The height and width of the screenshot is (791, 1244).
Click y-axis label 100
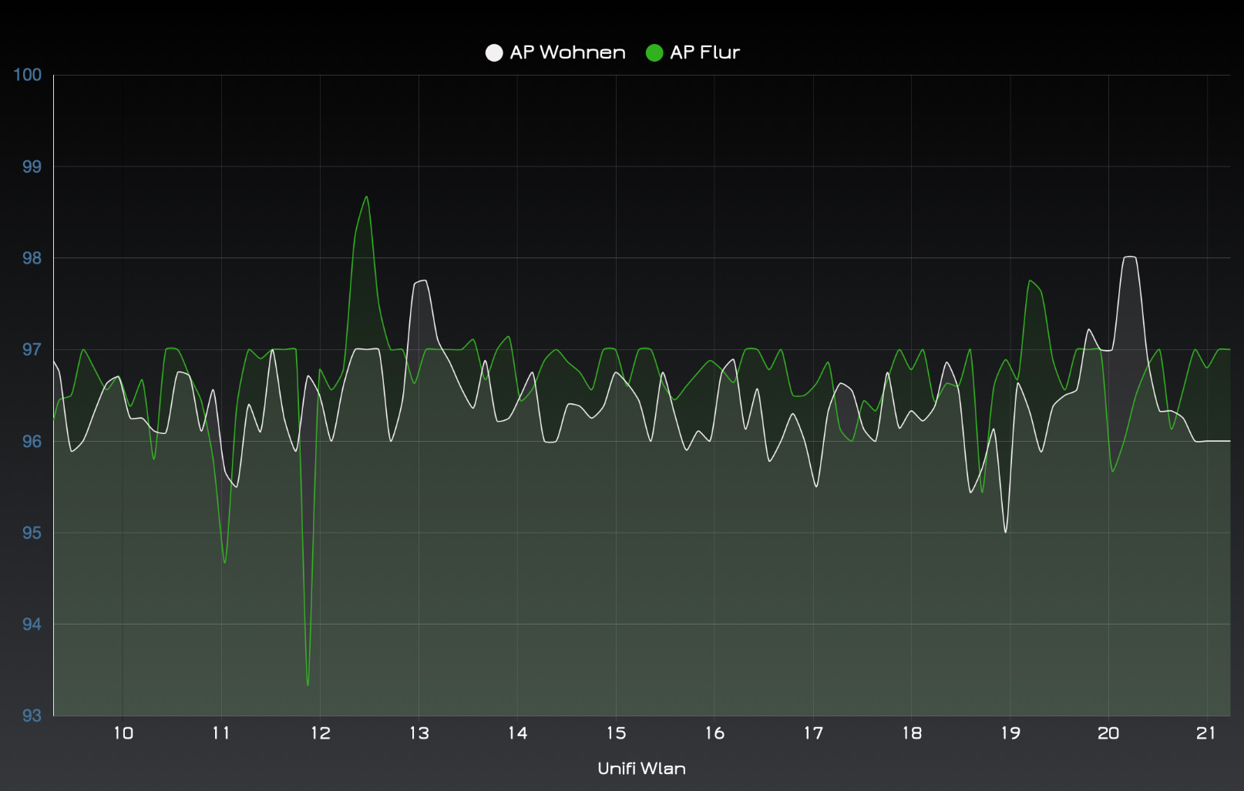point(28,75)
